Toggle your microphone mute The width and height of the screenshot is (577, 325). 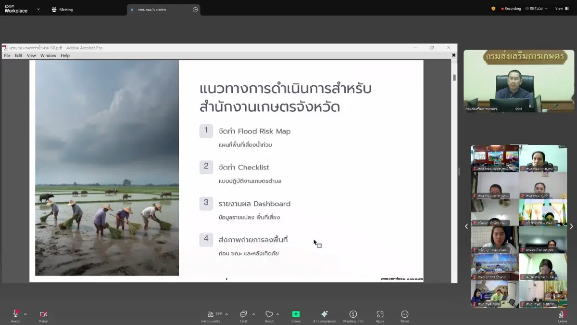pos(16,313)
